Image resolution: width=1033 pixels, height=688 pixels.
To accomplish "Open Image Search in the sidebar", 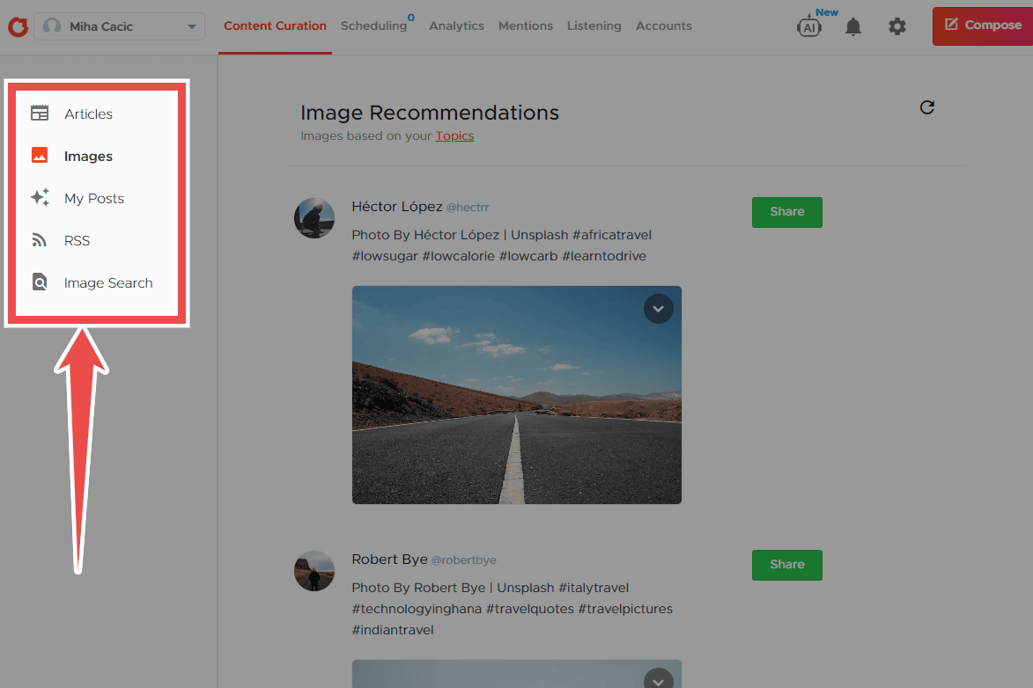I will click(x=107, y=282).
